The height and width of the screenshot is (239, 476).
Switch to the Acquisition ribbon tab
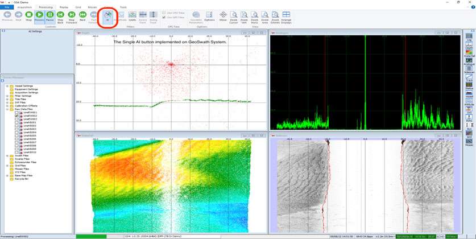[x=24, y=7]
